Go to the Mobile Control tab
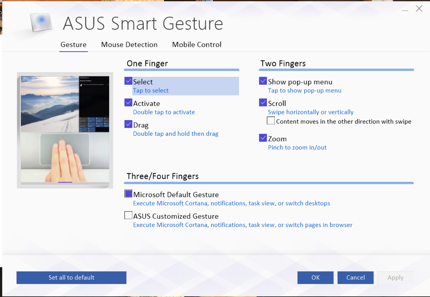 (x=197, y=45)
